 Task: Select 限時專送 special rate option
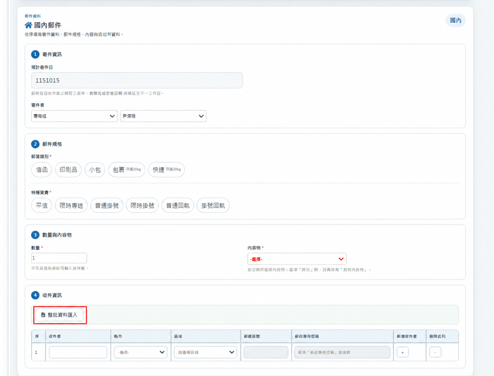coord(71,206)
